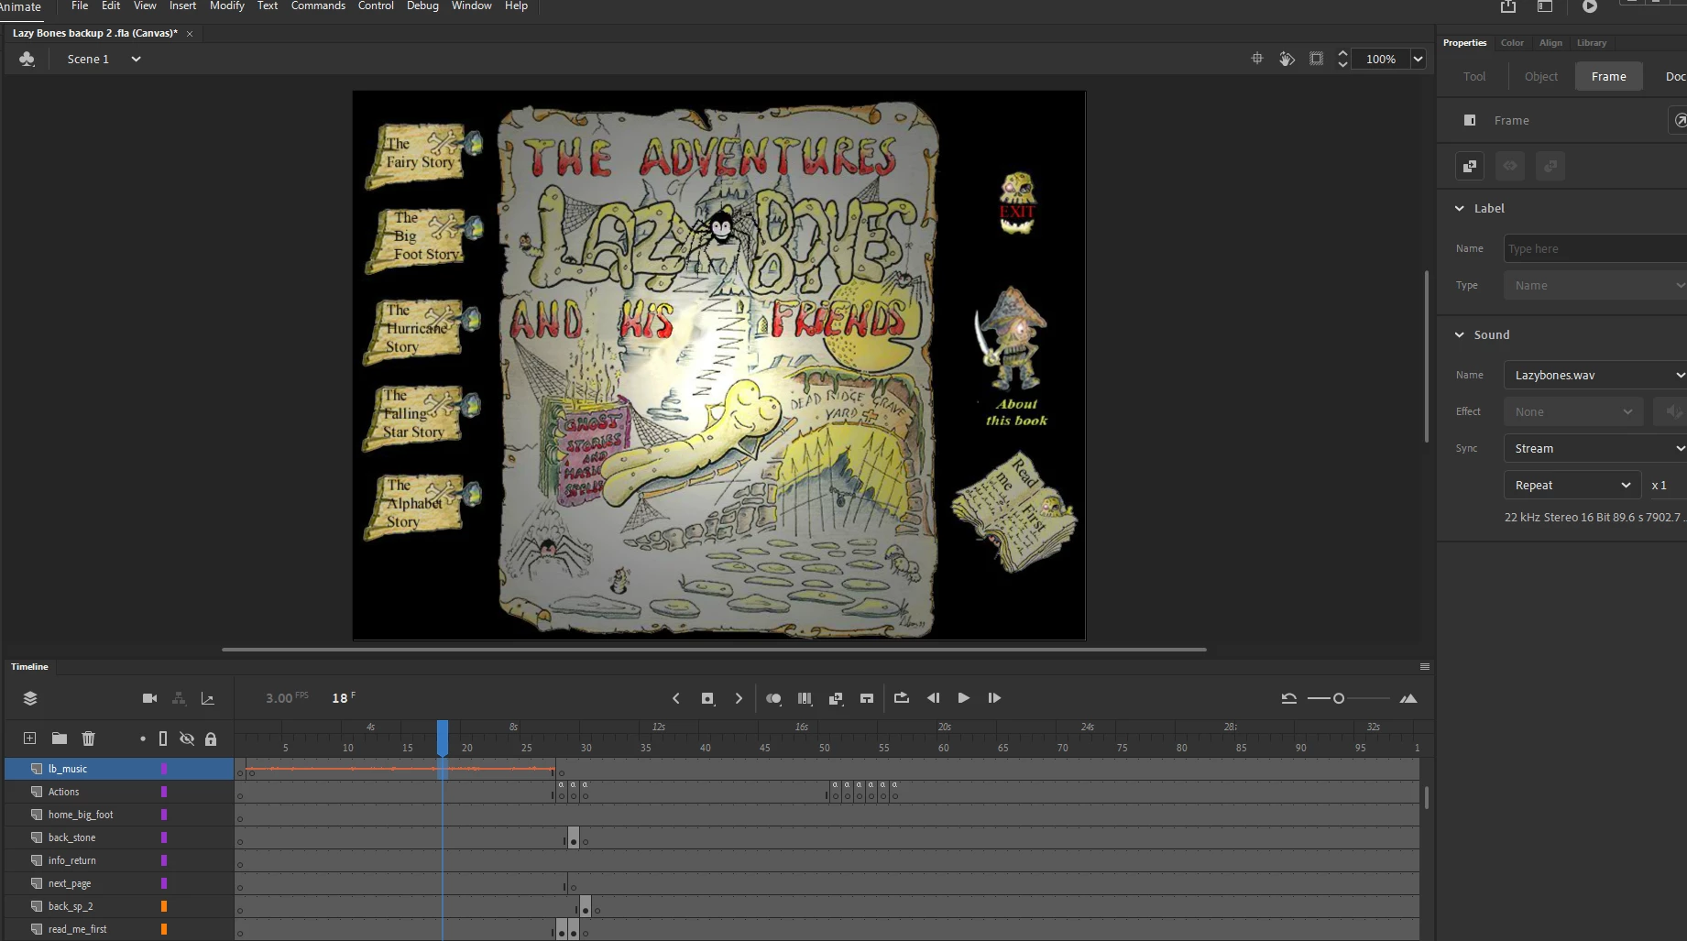Viewport: 1687px width, 941px height.
Task: Toggle loop playback in the timeline
Action: 902,698
